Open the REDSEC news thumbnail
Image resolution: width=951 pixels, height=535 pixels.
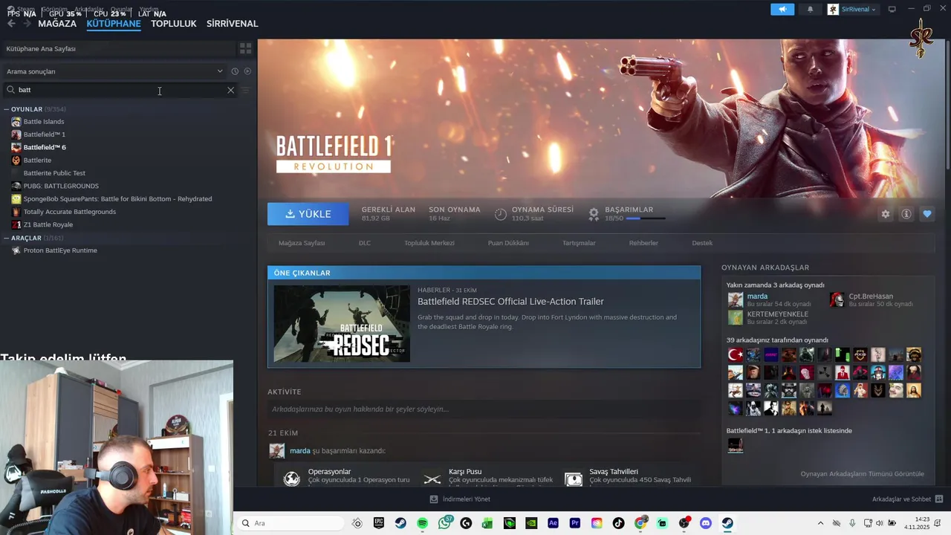click(x=342, y=324)
